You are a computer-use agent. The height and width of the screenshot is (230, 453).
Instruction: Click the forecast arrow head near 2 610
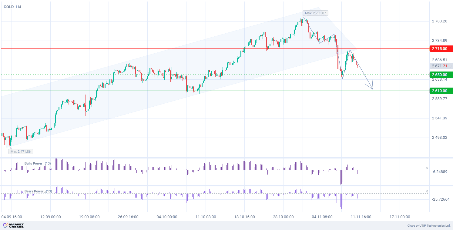click(x=372, y=88)
